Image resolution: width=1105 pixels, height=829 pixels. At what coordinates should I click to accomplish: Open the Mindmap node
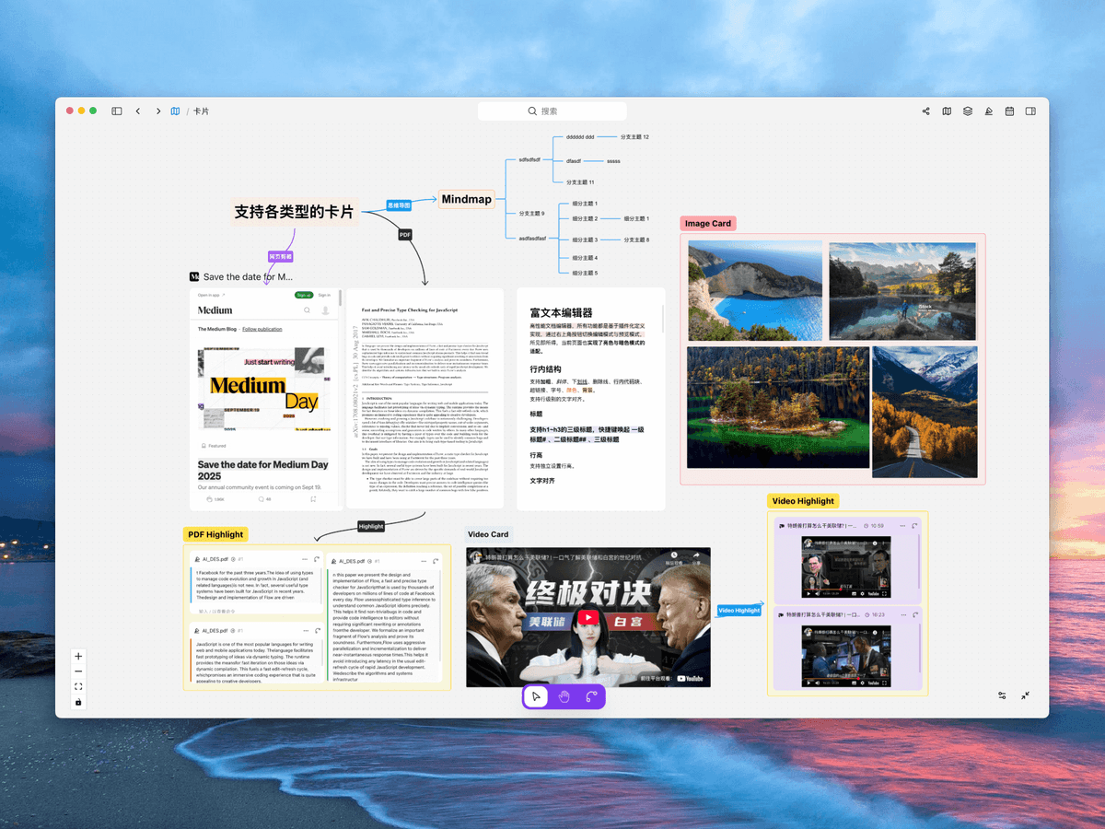(466, 199)
